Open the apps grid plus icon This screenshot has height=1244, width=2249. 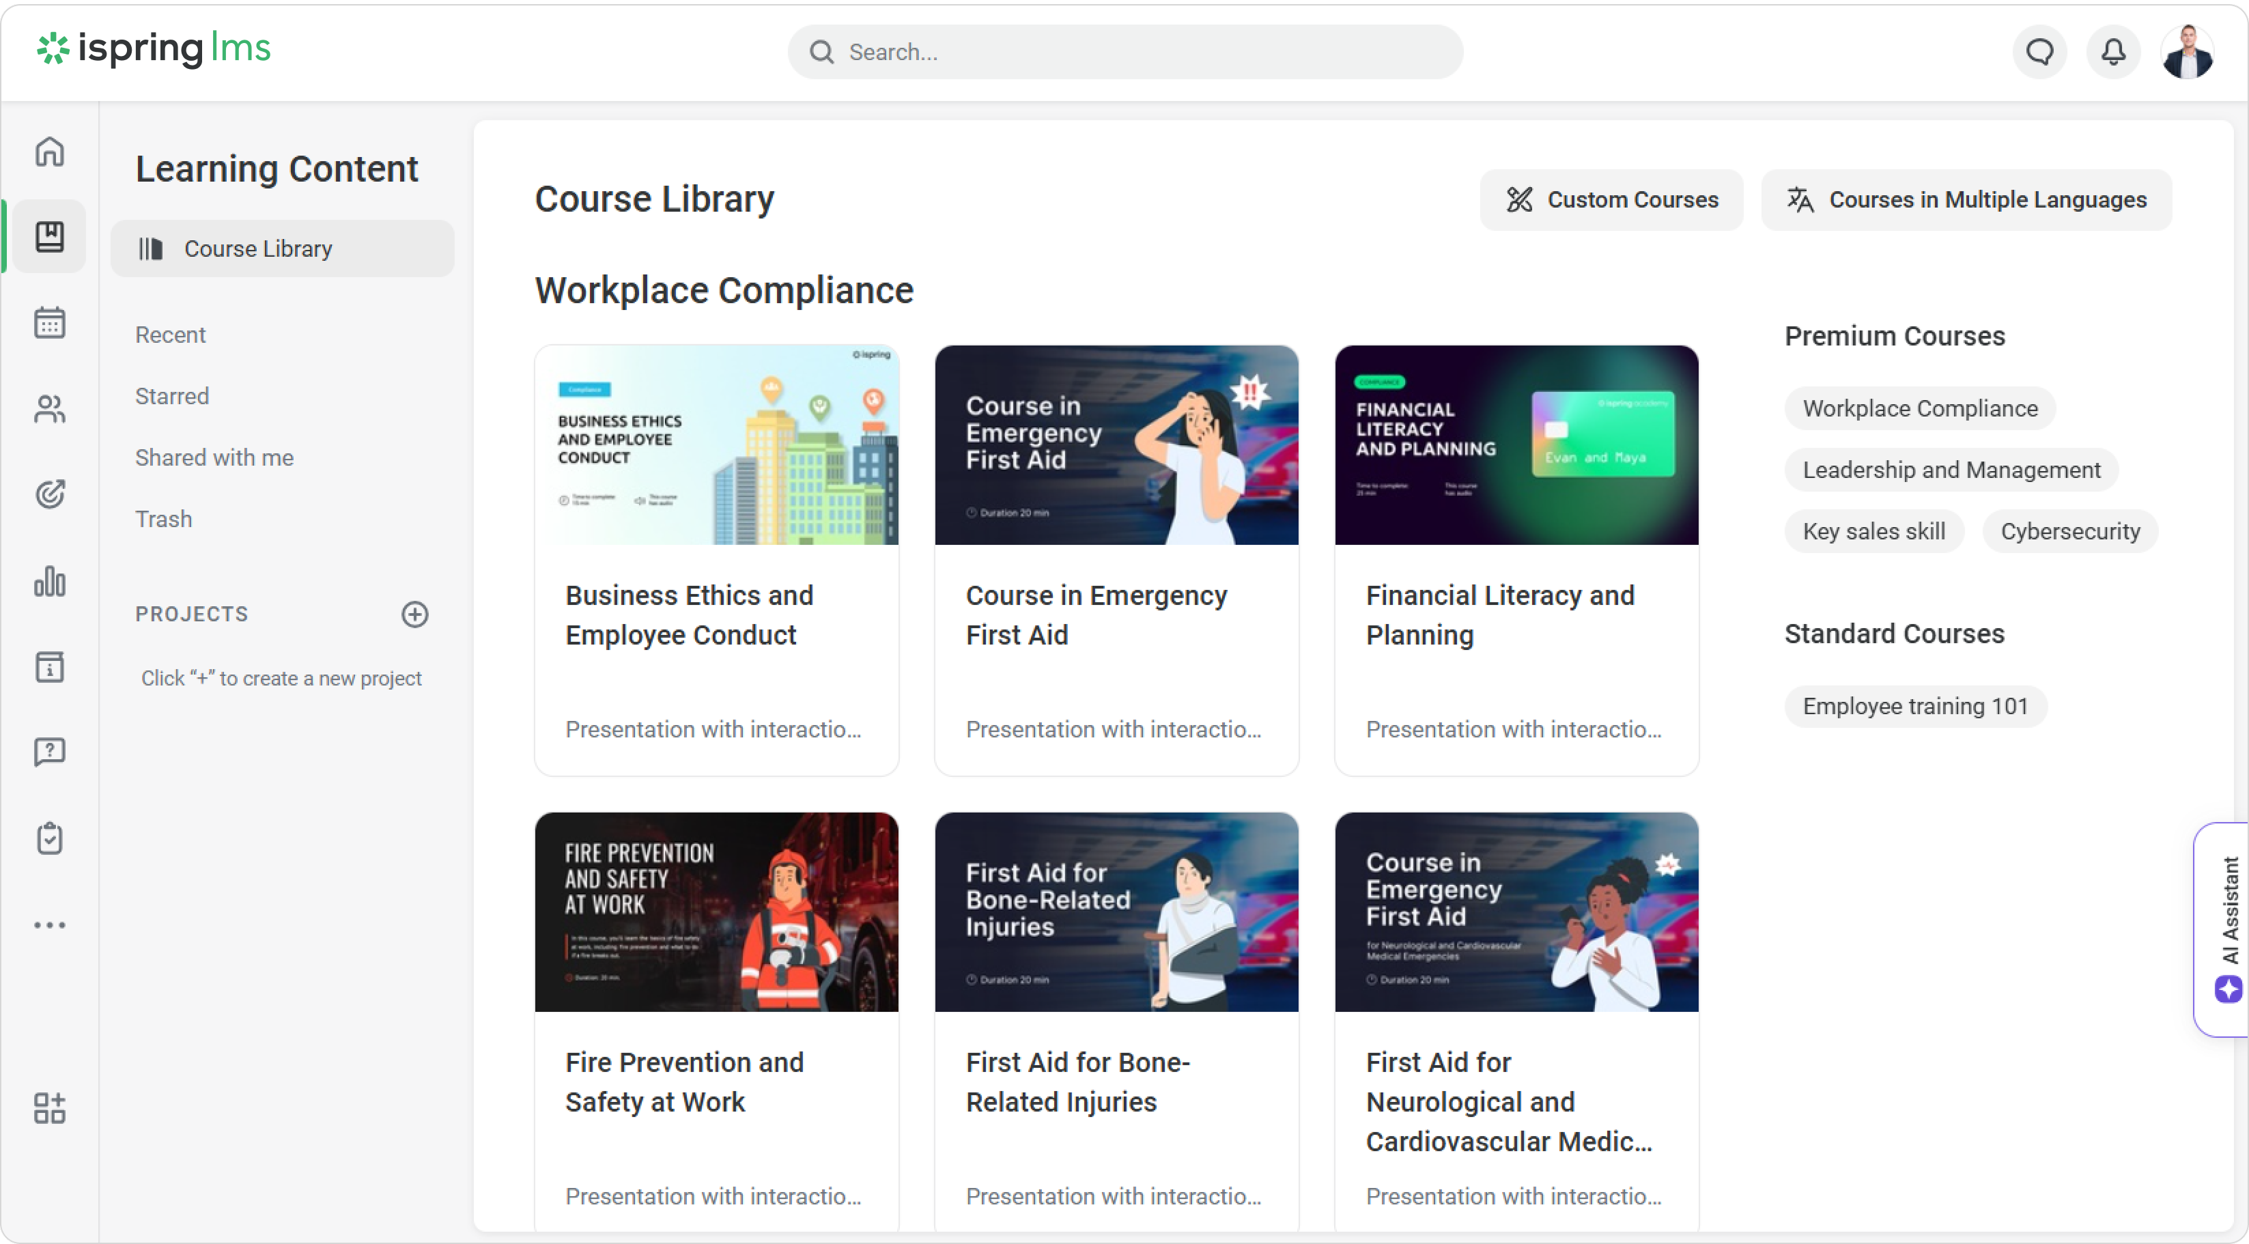(x=50, y=1108)
